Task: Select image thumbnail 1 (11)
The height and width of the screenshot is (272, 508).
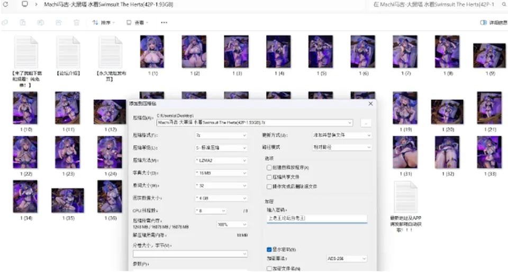Action: [x=67, y=108]
